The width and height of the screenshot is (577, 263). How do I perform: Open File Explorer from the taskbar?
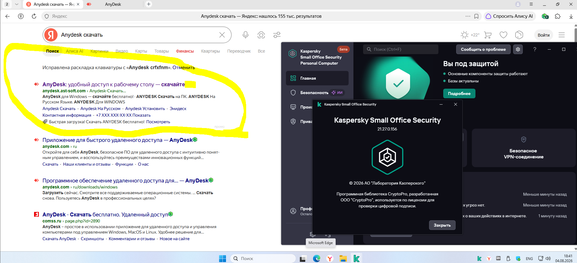pyautogui.click(x=343, y=258)
